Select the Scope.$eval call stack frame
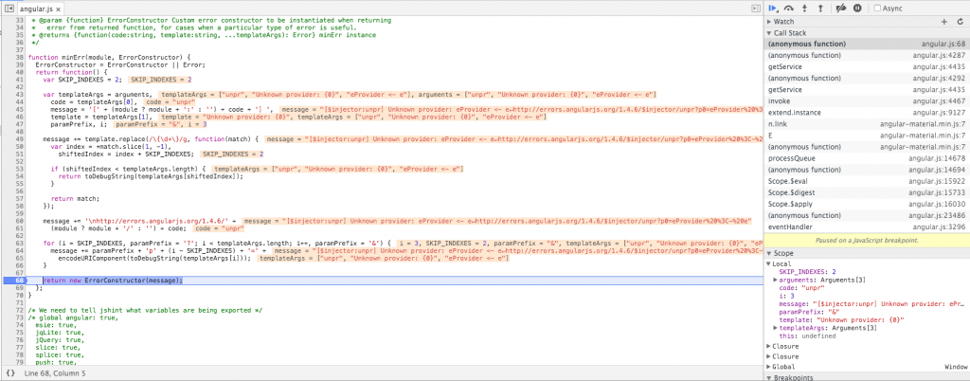970x381 pixels. coord(867,181)
